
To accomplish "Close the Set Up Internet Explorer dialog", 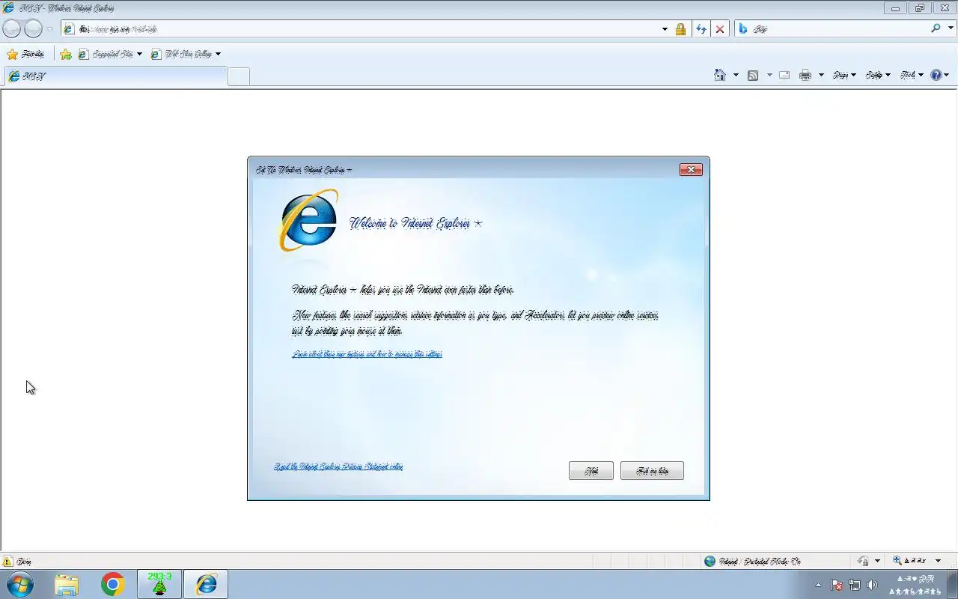I will click(691, 170).
